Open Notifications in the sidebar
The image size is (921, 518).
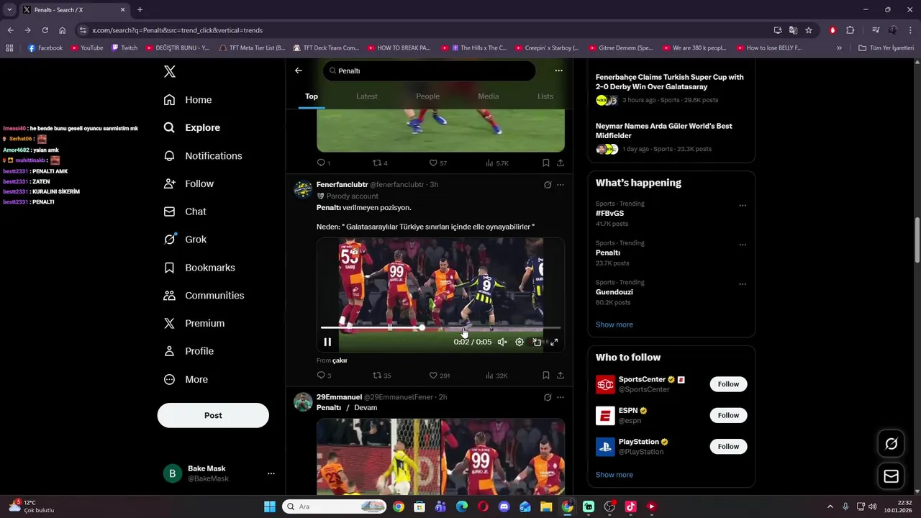[x=202, y=156]
